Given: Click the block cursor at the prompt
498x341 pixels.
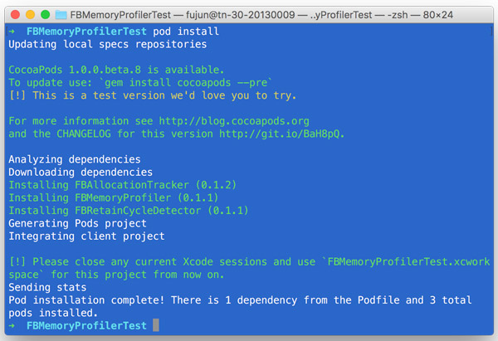Looking at the screenshot, I should coord(156,326).
